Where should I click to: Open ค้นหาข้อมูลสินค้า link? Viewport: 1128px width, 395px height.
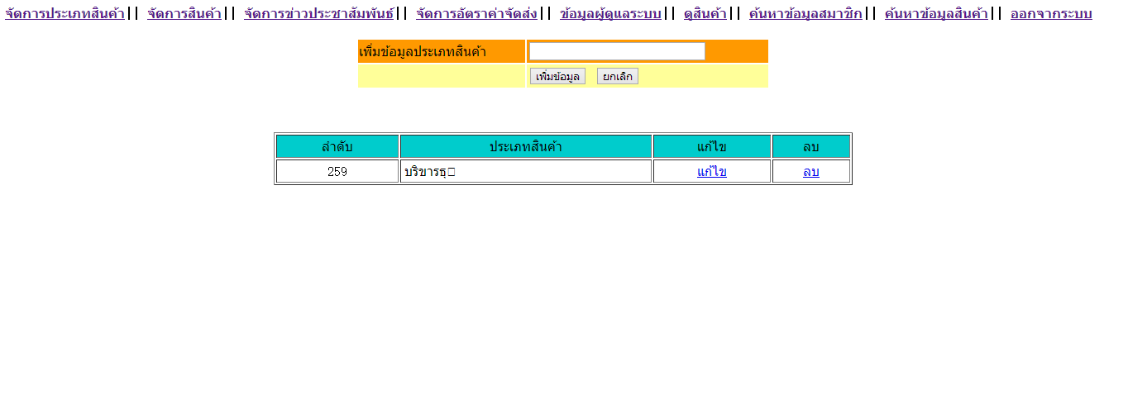(x=936, y=14)
